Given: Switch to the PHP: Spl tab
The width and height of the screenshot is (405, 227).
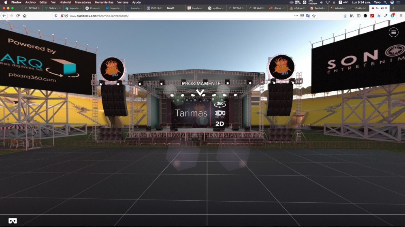Looking at the screenshot, I should 154,8.
